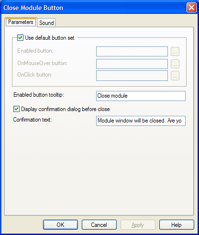Click the Cancel button
The image size is (199, 235).
tap(99, 224)
